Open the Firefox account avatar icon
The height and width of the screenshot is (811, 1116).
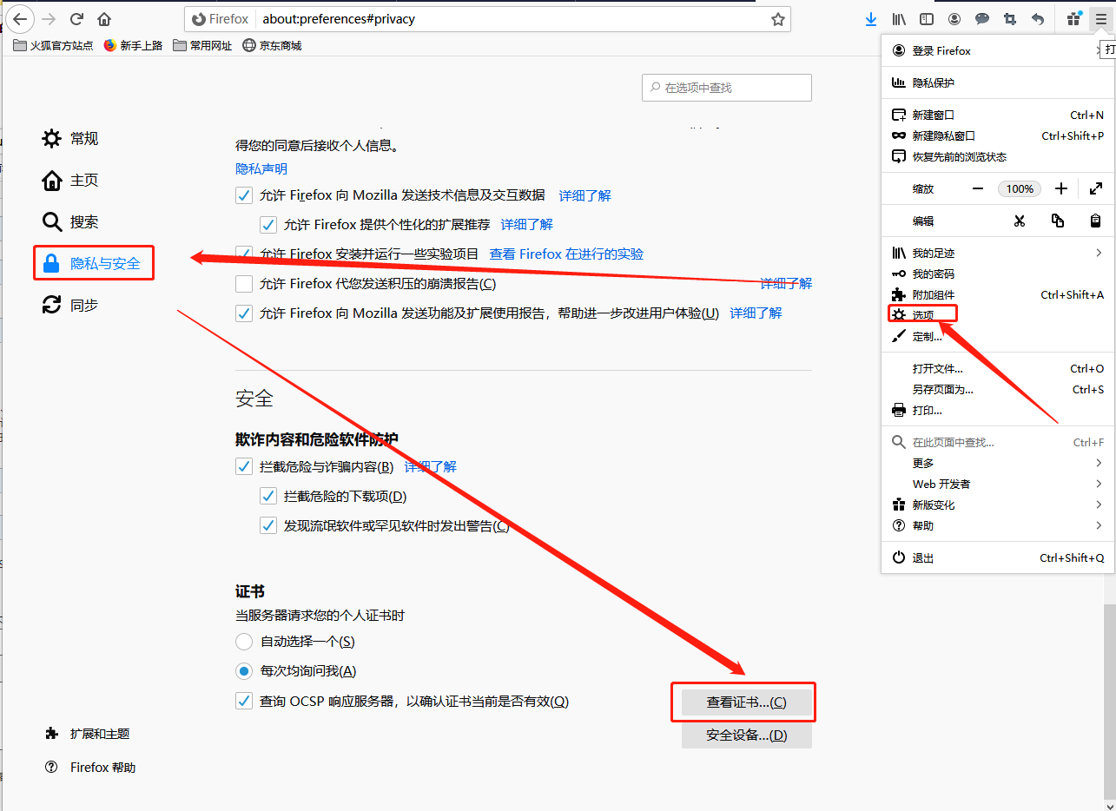pyautogui.click(x=954, y=18)
